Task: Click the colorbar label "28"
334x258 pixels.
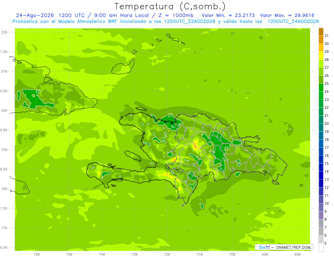Action: click(327, 60)
